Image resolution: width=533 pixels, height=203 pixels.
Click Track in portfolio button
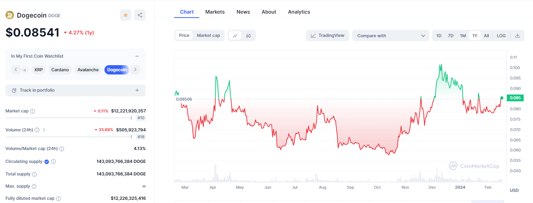click(75, 90)
